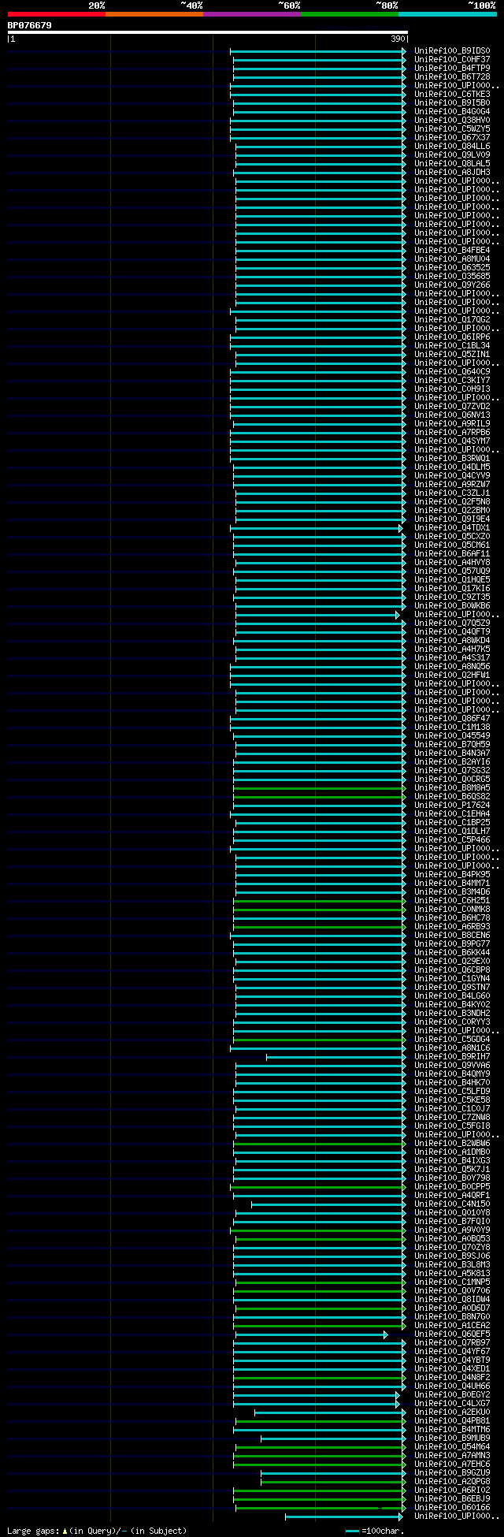Open the UniRef100_C6TKE3 hit
Image resolution: width=504 pixels, height=1537 pixels.
[x=452, y=94]
